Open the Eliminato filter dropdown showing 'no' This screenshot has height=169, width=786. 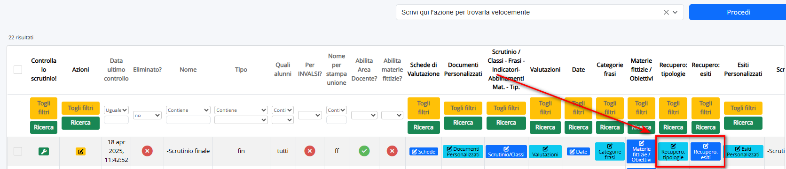[147, 115]
